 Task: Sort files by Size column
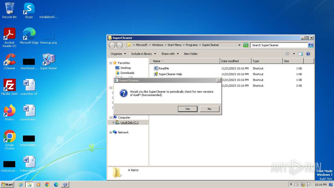[293, 61]
